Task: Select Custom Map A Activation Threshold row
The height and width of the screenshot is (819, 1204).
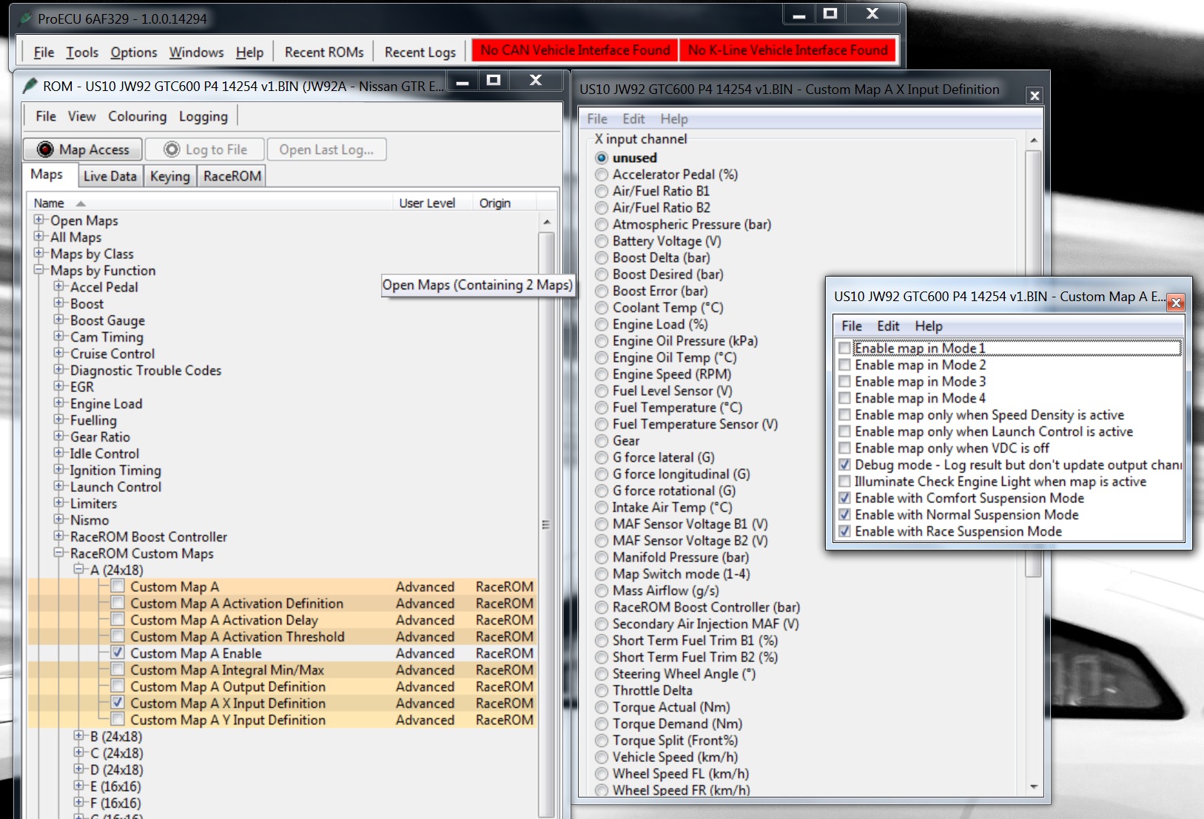Action: [x=282, y=636]
